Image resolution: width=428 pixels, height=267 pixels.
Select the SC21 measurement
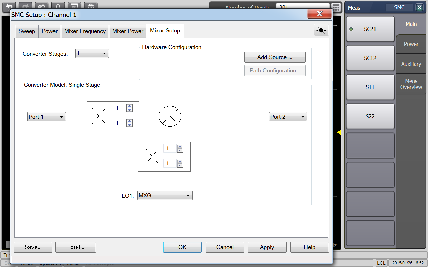[370, 29]
